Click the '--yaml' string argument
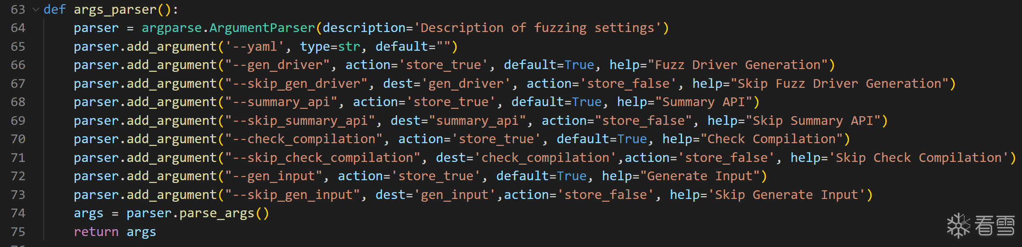This screenshot has width=1022, height=247. click(x=255, y=47)
